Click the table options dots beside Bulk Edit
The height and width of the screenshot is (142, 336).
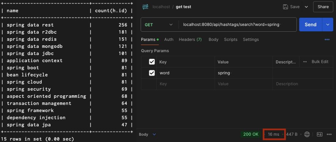point(305,62)
